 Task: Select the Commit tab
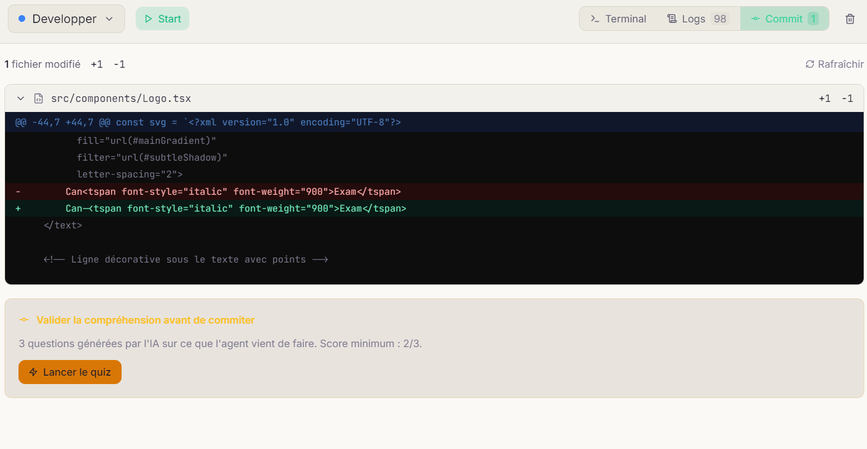click(x=785, y=19)
